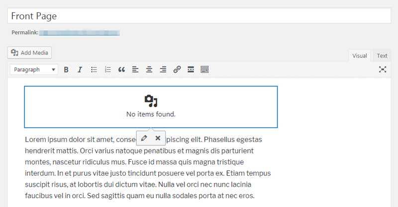Viewport: 398px width, 207px height.
Task: Align text center
Action: tap(149, 69)
